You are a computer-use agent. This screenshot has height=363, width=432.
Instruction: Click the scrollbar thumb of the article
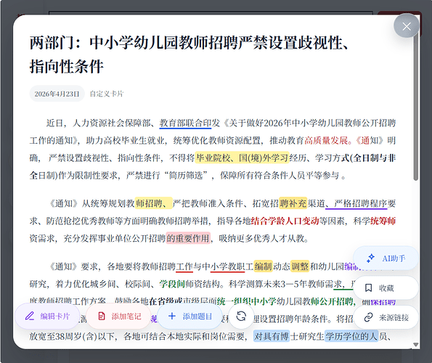416,107
